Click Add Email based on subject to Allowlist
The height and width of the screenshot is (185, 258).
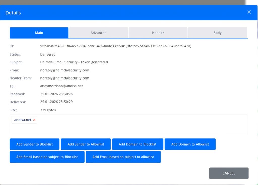(123, 157)
